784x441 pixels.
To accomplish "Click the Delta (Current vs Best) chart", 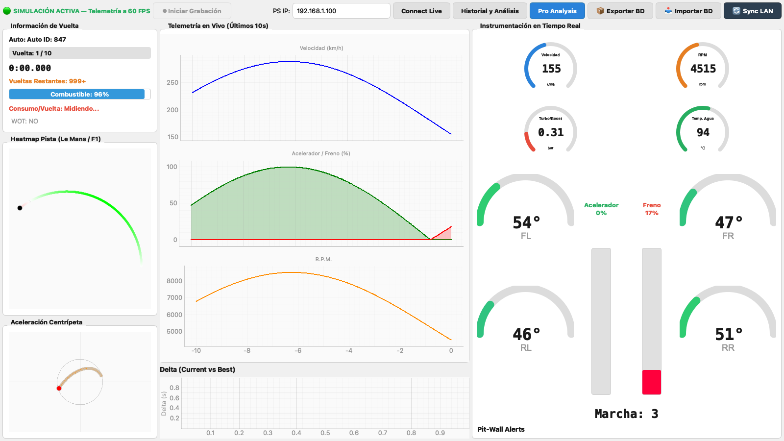I will (x=315, y=408).
